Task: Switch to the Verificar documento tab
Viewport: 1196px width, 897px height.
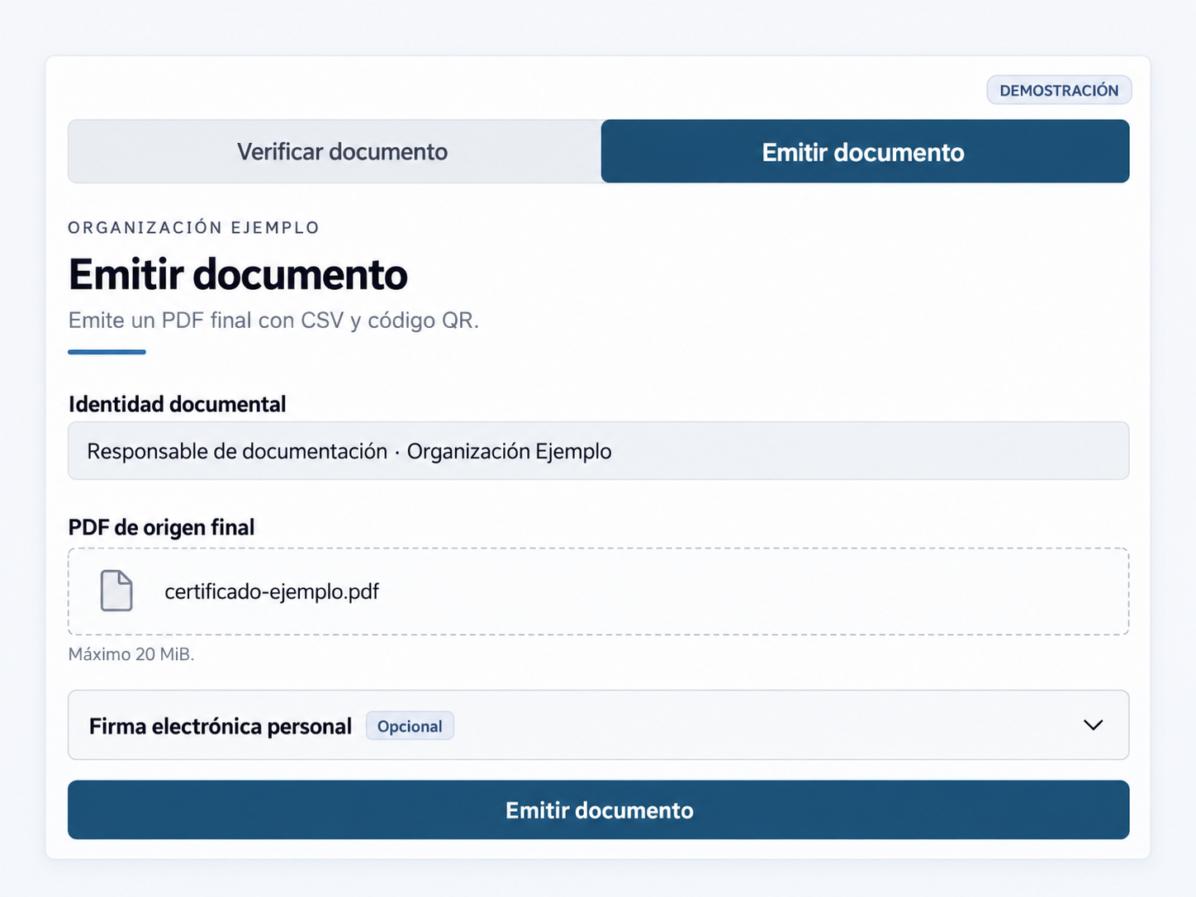Action: (335, 151)
